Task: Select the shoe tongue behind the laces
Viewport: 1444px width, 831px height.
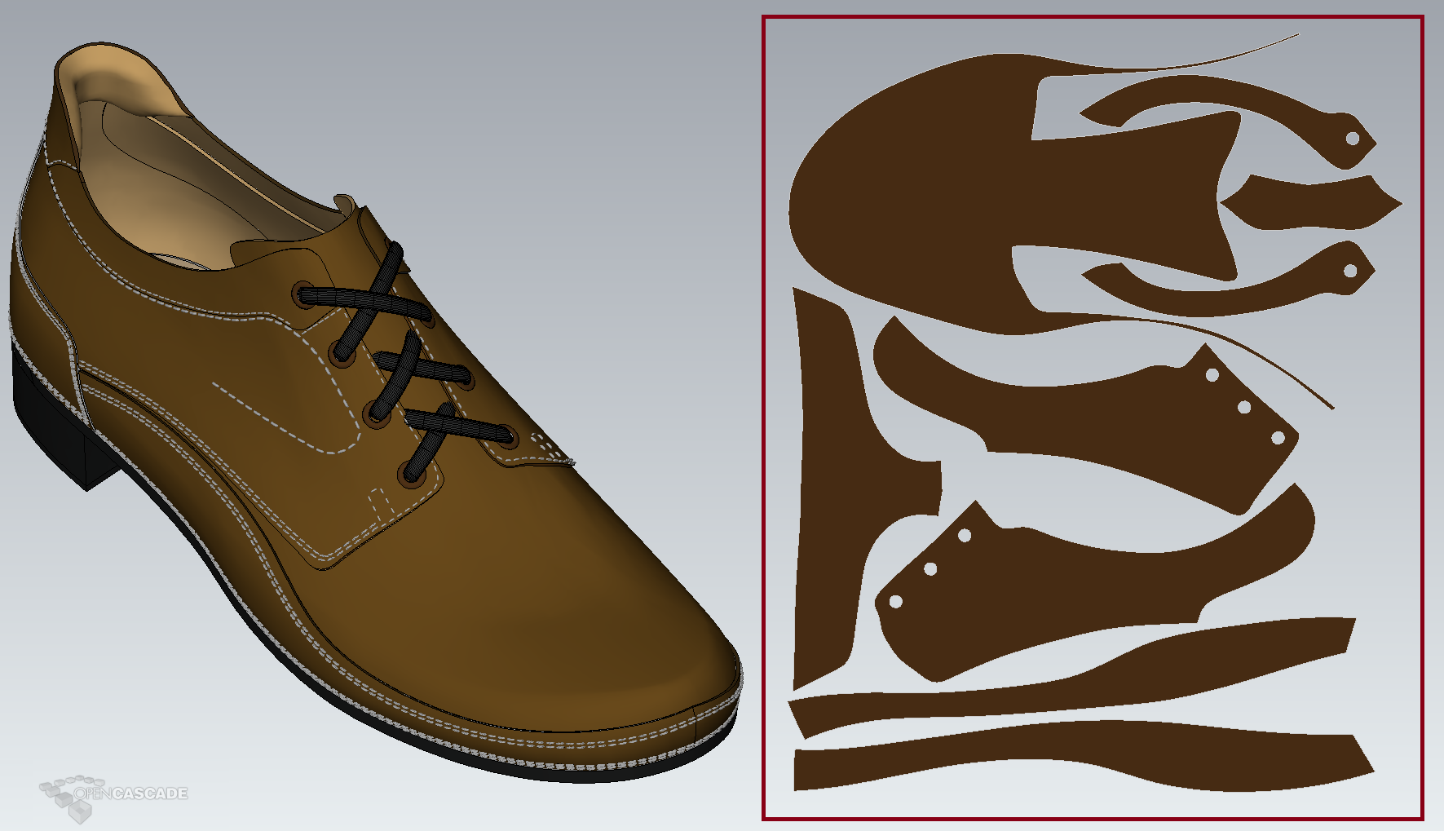Action: click(x=277, y=251)
